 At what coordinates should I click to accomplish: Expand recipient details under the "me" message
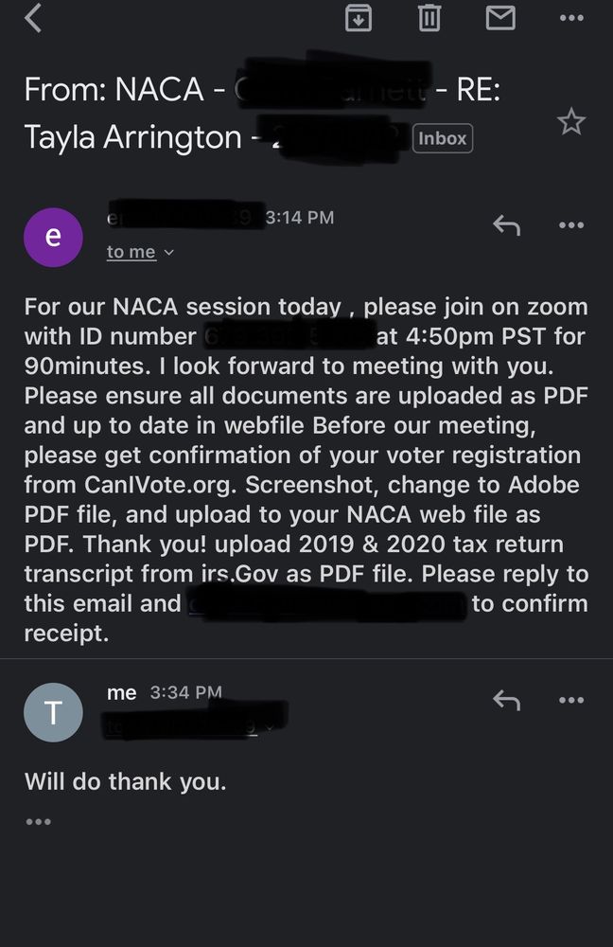click(271, 726)
